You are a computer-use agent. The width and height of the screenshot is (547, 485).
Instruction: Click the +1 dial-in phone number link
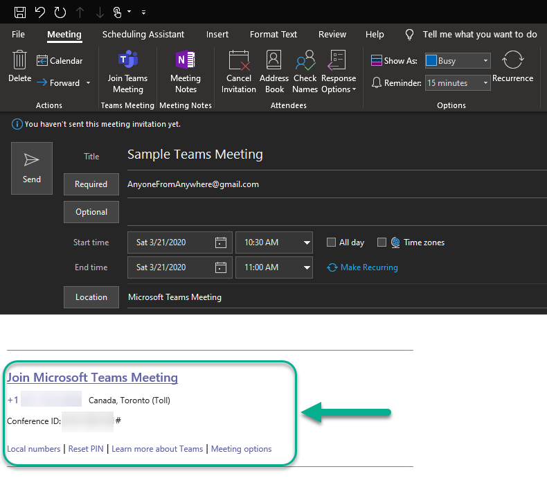click(44, 400)
